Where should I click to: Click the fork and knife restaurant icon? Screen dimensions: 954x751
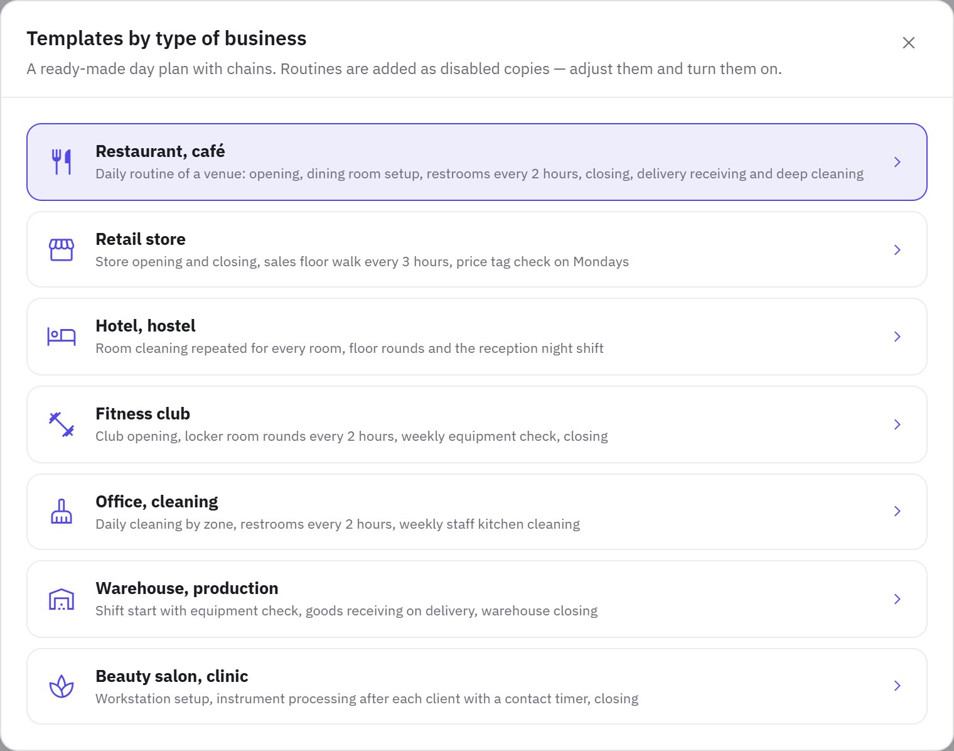click(x=62, y=162)
